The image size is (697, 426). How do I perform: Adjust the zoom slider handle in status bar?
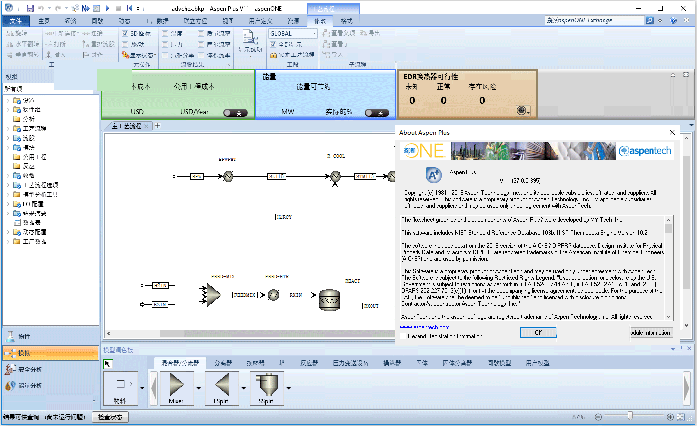point(630,417)
